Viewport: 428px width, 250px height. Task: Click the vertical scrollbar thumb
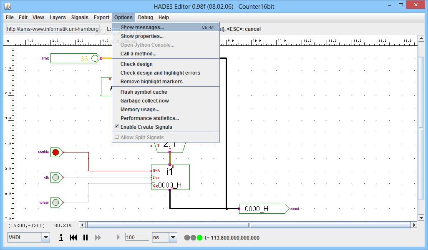click(x=421, y=128)
